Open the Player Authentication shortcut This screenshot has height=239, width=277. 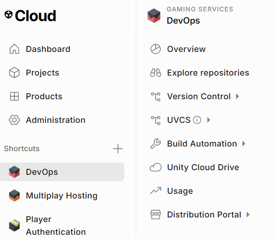[56, 225]
